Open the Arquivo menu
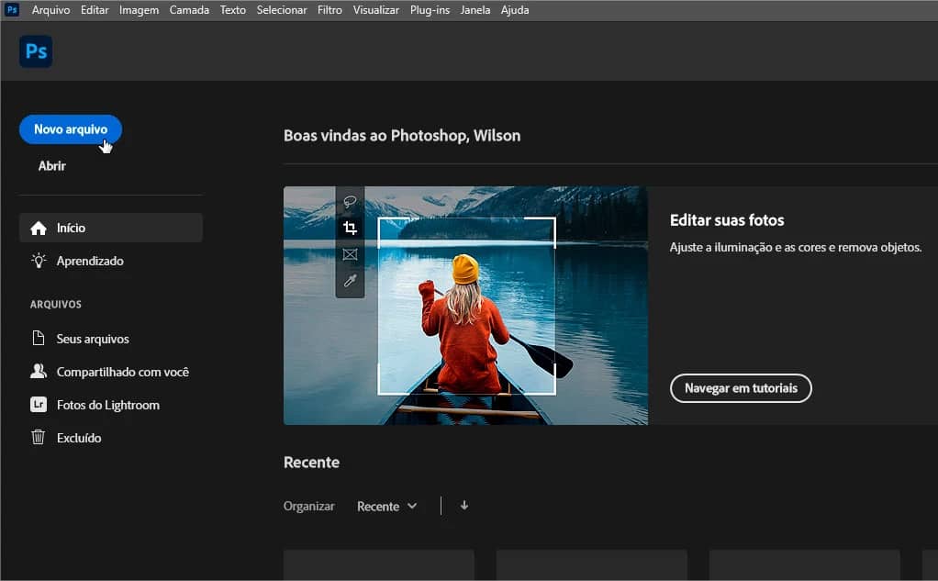Image resolution: width=938 pixels, height=581 pixels. [x=50, y=10]
